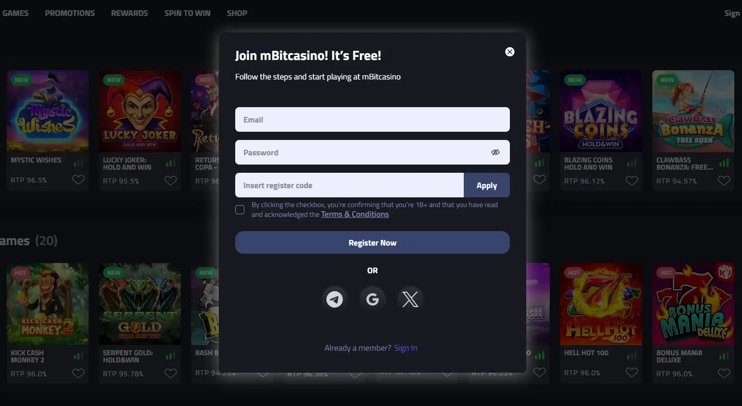Click the RTP stats icon on Mystic Wishes
The image size is (742, 406).
point(78,162)
